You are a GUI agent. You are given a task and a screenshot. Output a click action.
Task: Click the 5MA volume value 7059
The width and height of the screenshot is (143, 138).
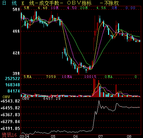point(51,77)
